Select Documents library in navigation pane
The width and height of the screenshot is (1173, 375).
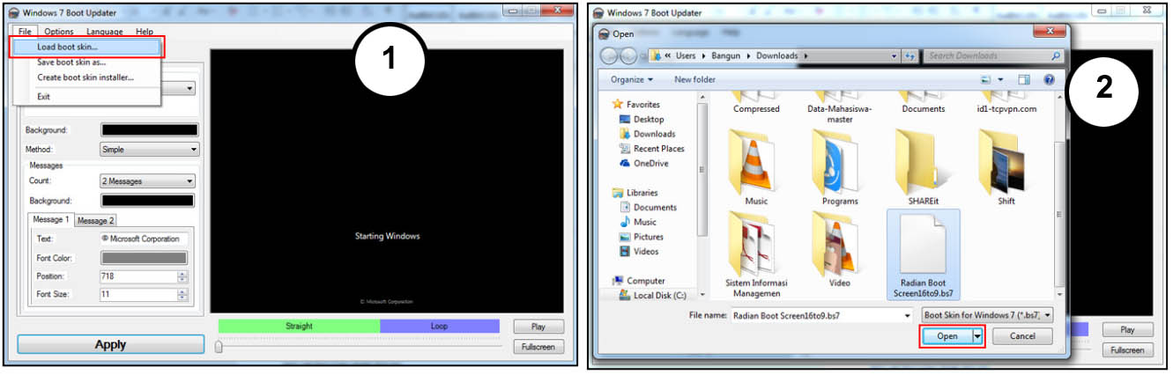coord(655,208)
